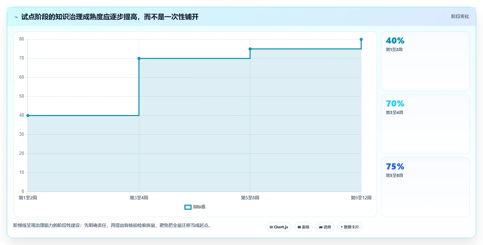Click the Chart.js pill button
This screenshot has width=483, height=245.
(279, 227)
